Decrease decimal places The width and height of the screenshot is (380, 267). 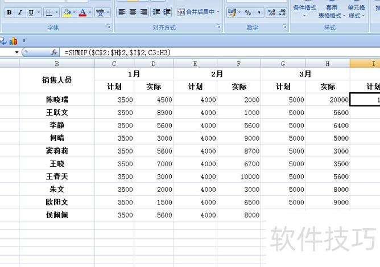282,13
